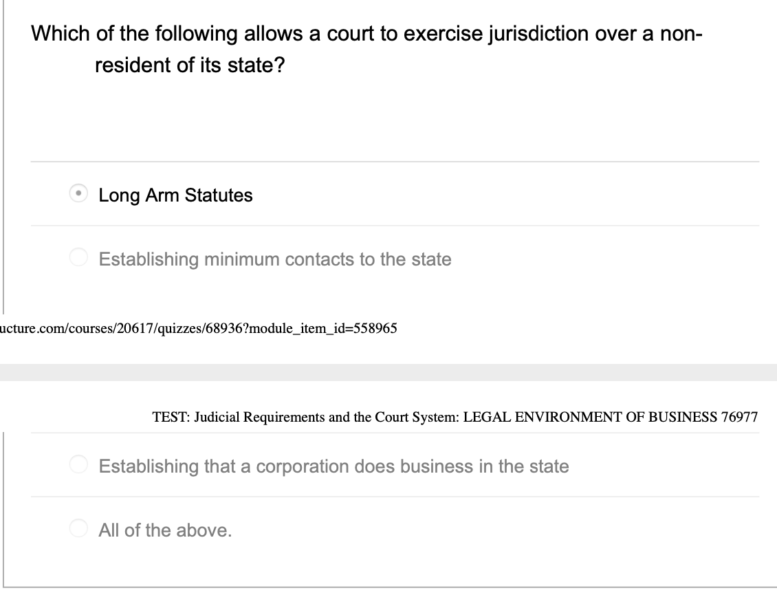The height and width of the screenshot is (593, 777).
Task: Select the Long Arm Statutes answer label text
Action: pyautogui.click(x=176, y=195)
